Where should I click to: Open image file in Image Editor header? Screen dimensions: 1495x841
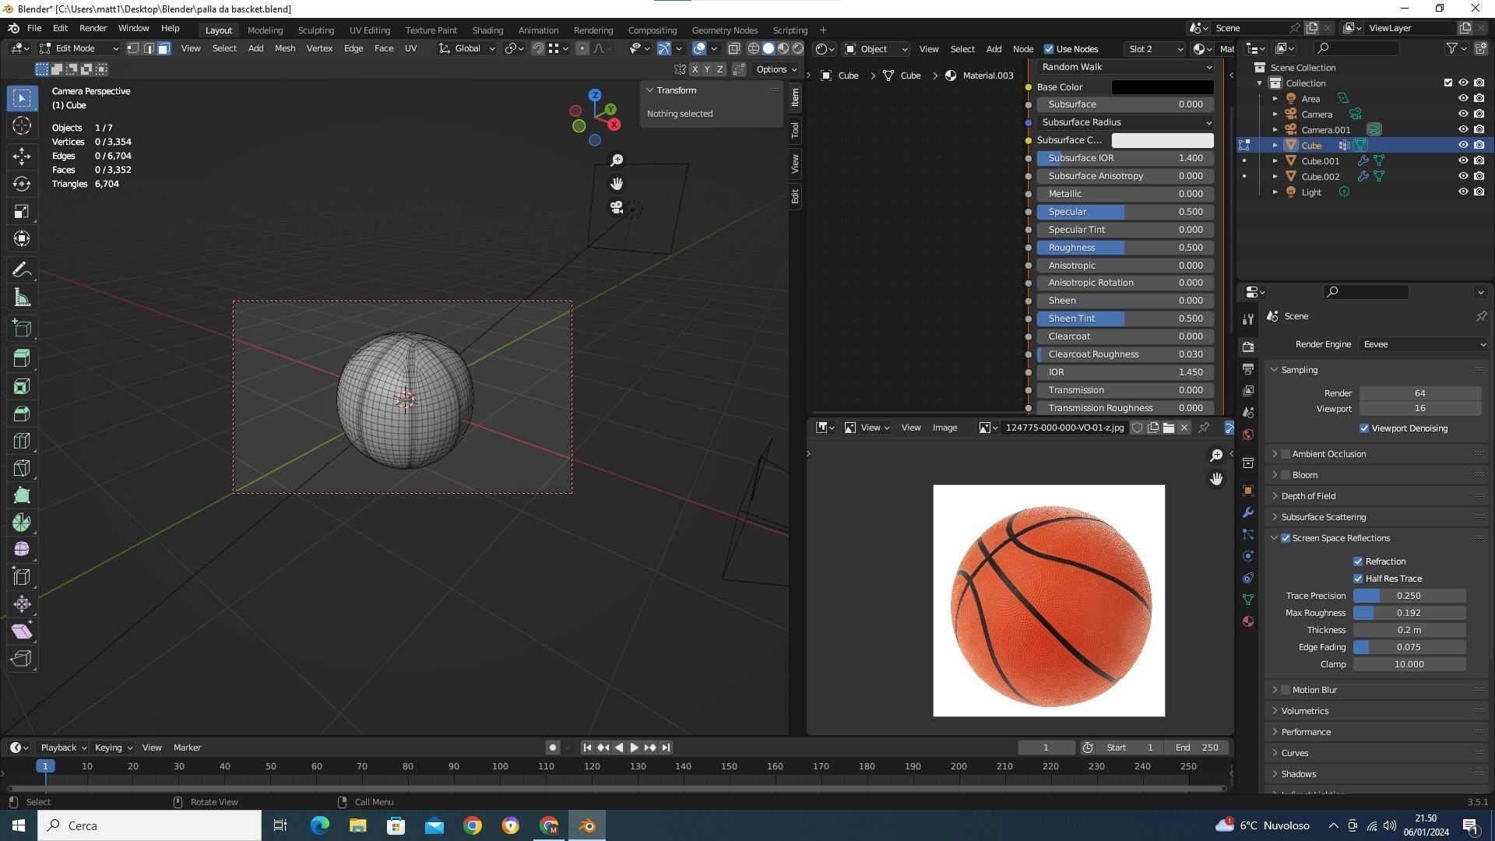tap(1169, 428)
